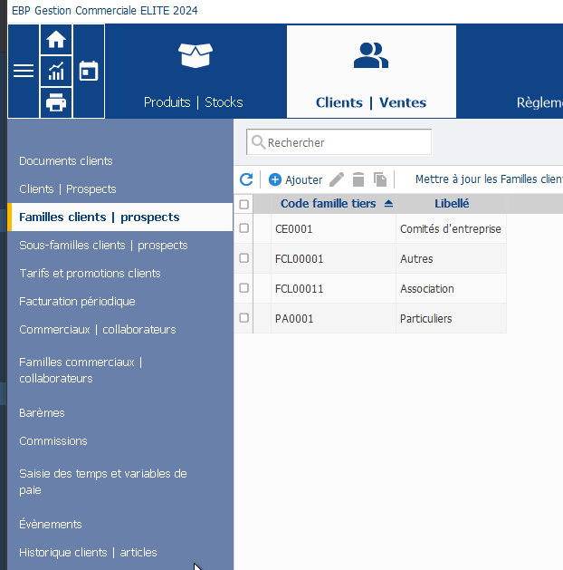Check the FCL00011 row checkbox
563x570 pixels.
[243, 288]
